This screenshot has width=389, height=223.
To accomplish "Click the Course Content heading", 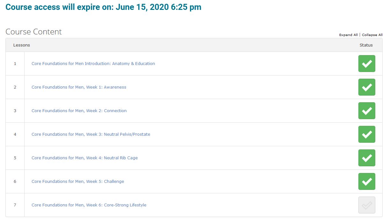I will click(33, 32).
